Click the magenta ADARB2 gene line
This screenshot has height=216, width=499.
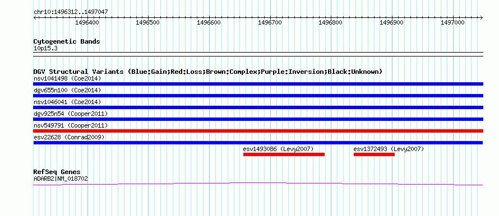click(x=258, y=184)
